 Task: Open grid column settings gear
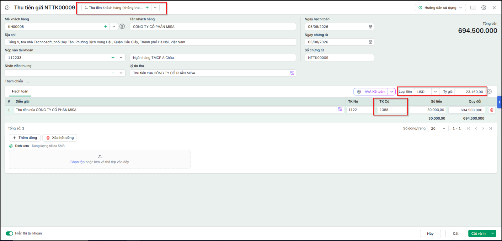[x=490, y=92]
